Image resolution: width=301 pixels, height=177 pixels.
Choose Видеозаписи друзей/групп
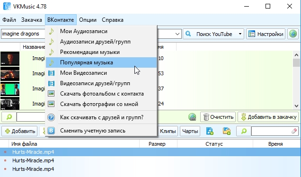tap(101, 83)
